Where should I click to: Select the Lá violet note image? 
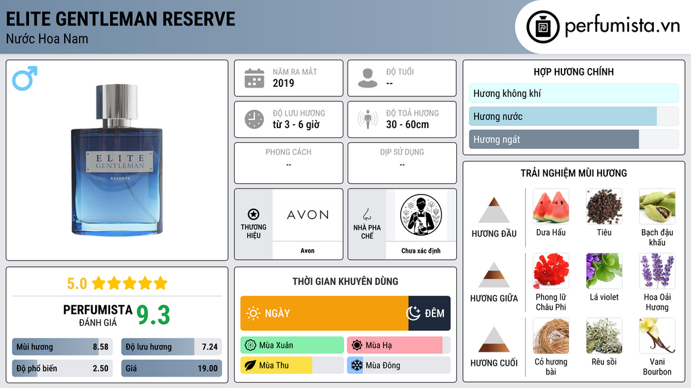click(x=604, y=271)
